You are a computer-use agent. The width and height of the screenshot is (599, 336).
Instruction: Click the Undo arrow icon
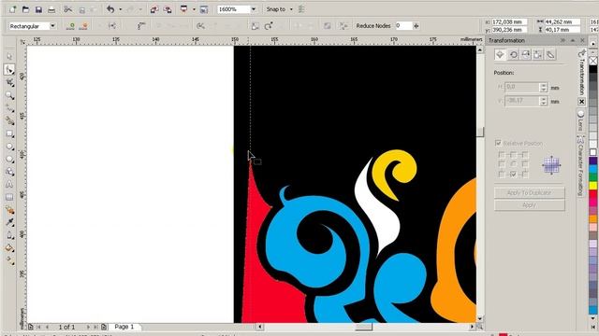tap(110, 9)
